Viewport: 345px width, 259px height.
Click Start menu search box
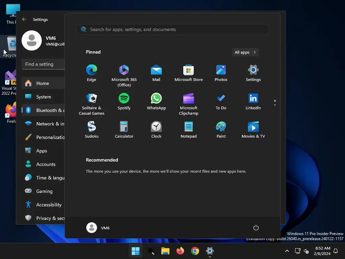pyautogui.click(x=172, y=29)
